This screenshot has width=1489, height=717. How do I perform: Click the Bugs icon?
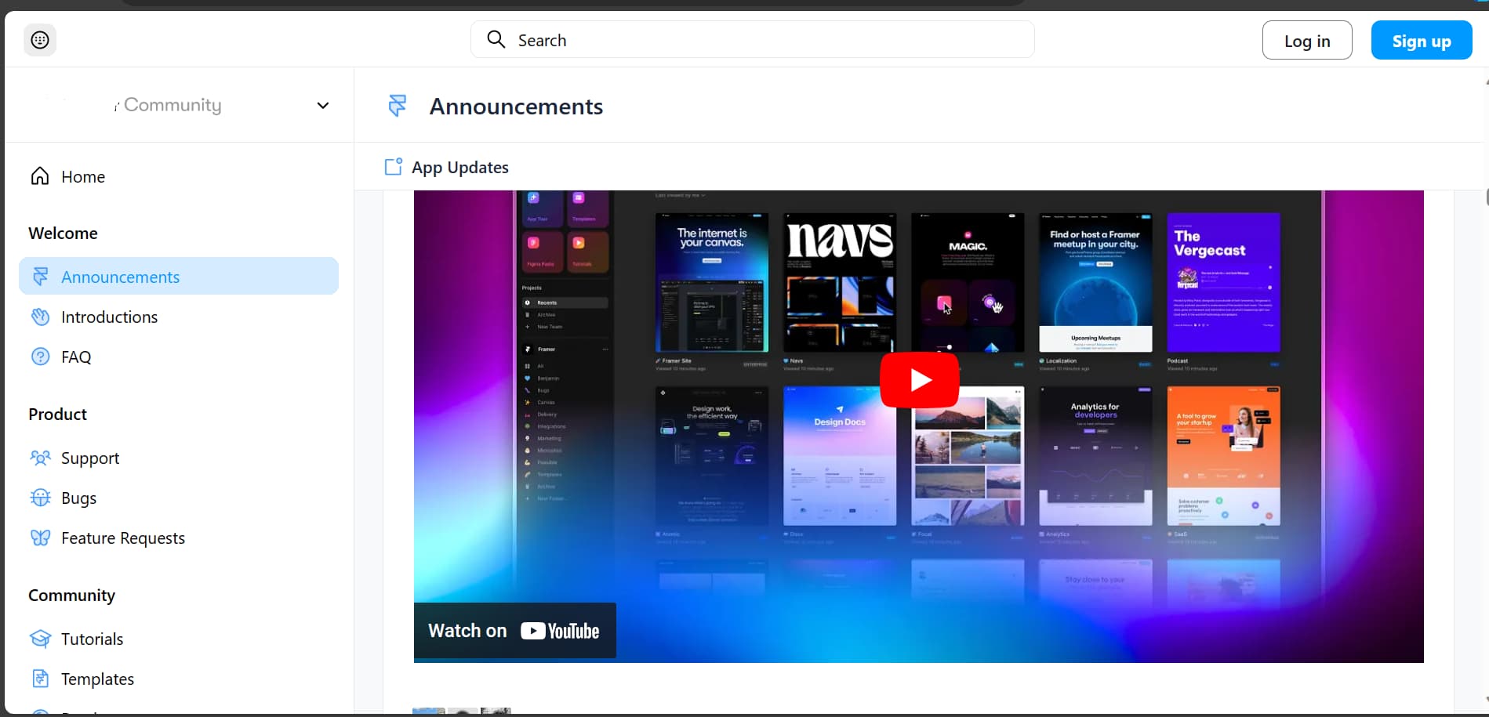coord(40,498)
